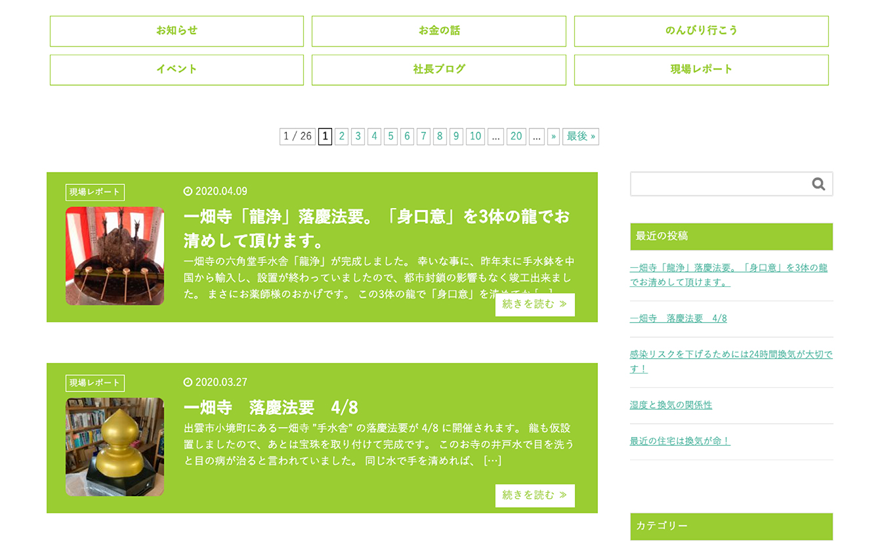Click 続きを読む on the 龍浄 article
This screenshot has width=882, height=550.
click(534, 305)
